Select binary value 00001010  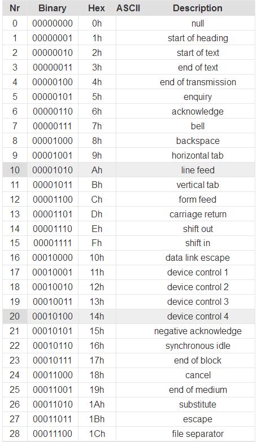tap(53, 170)
